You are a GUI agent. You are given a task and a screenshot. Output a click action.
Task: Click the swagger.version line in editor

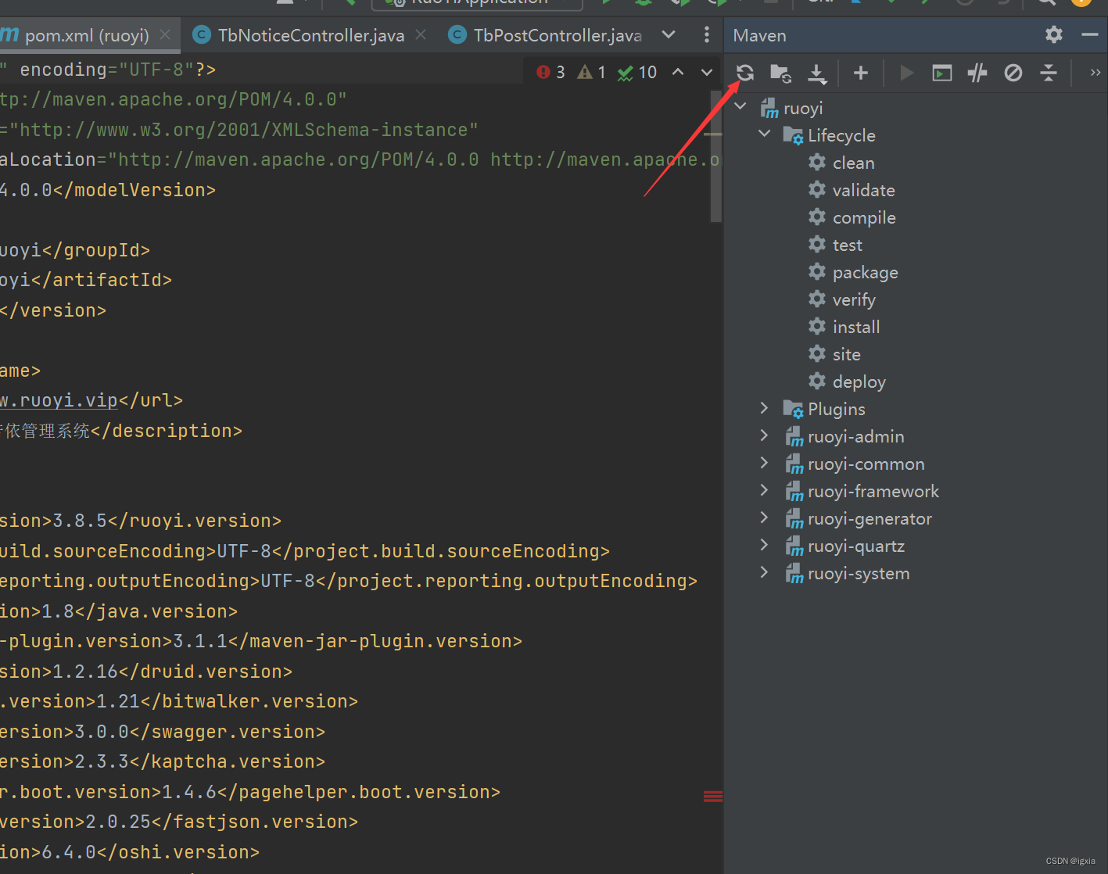tap(163, 732)
